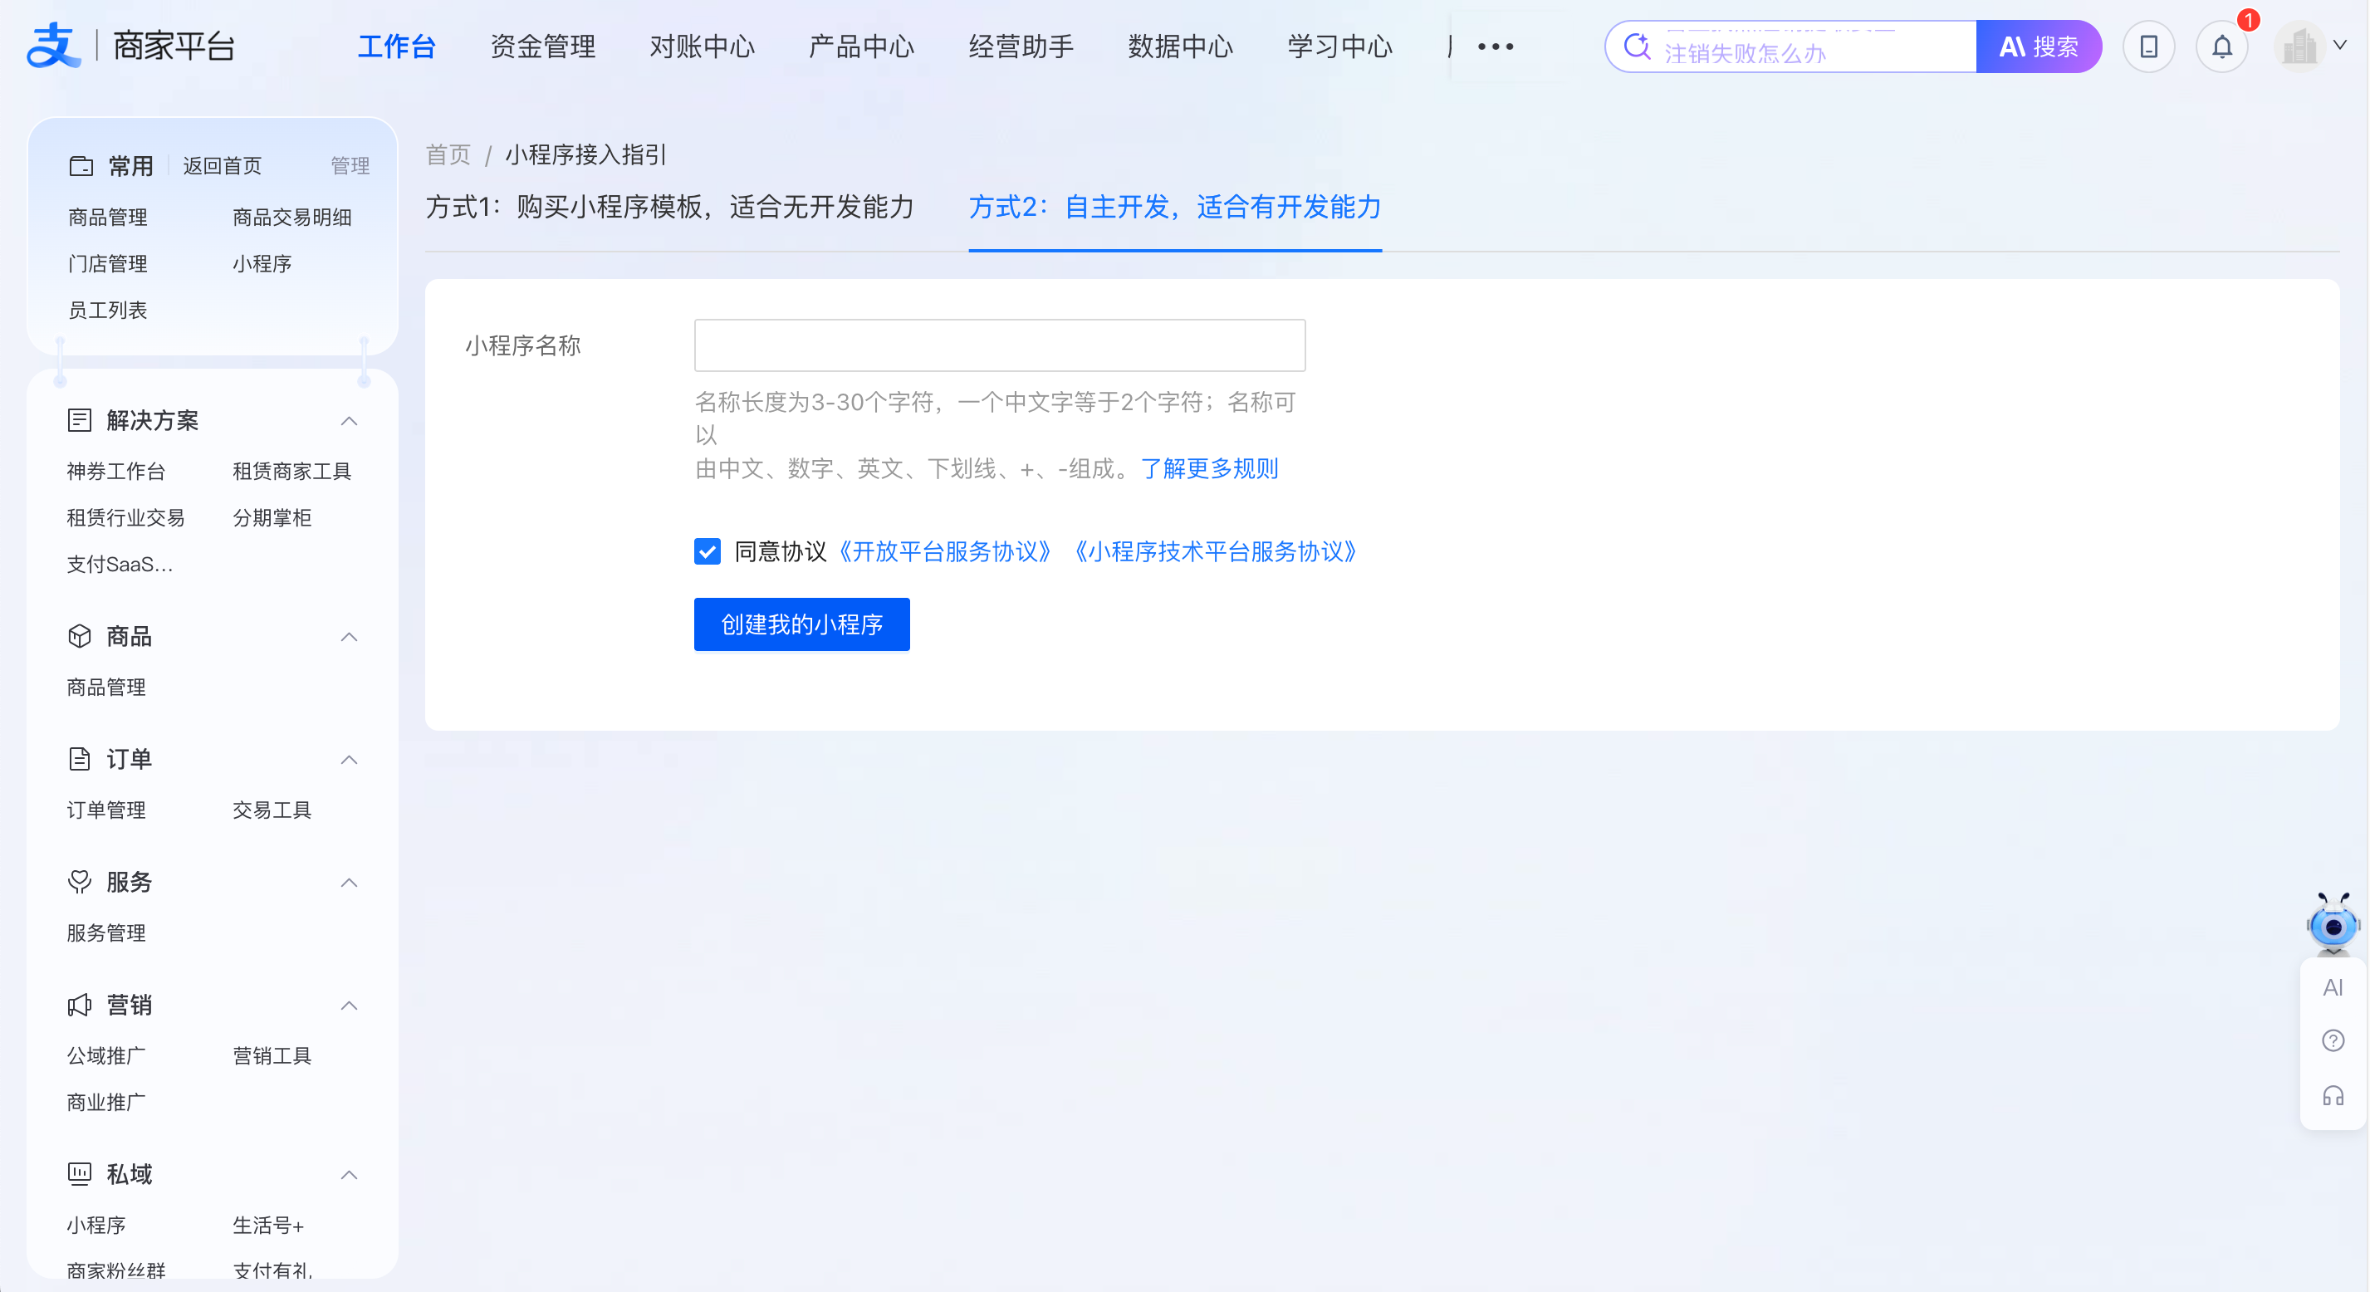Collapse the 服务 section
The height and width of the screenshot is (1292, 2370).
point(349,883)
